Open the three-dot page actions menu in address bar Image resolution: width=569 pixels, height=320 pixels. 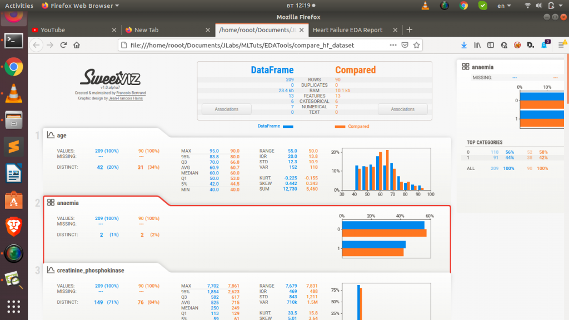tap(393, 45)
